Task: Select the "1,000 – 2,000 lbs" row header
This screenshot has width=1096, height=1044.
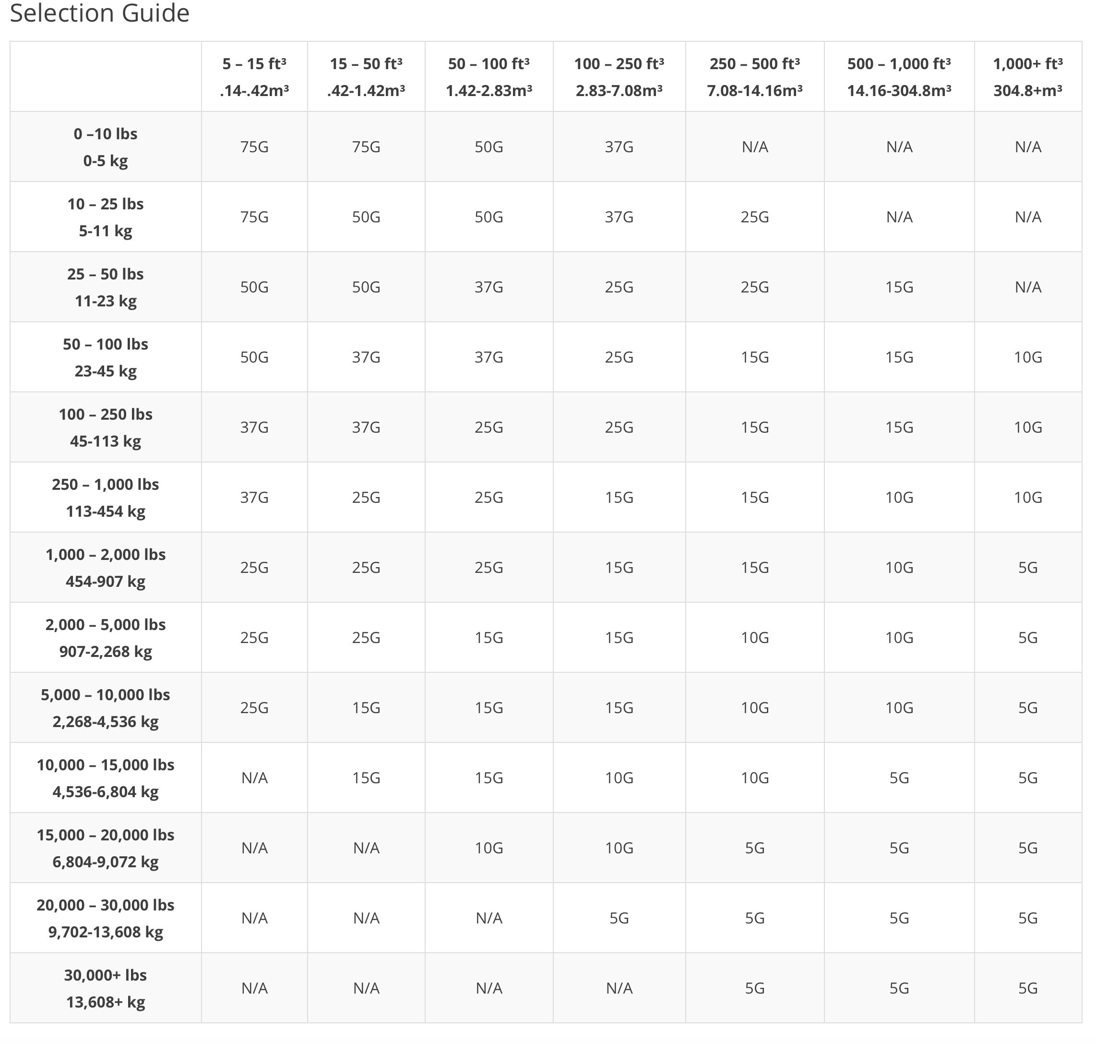Action: point(106,556)
